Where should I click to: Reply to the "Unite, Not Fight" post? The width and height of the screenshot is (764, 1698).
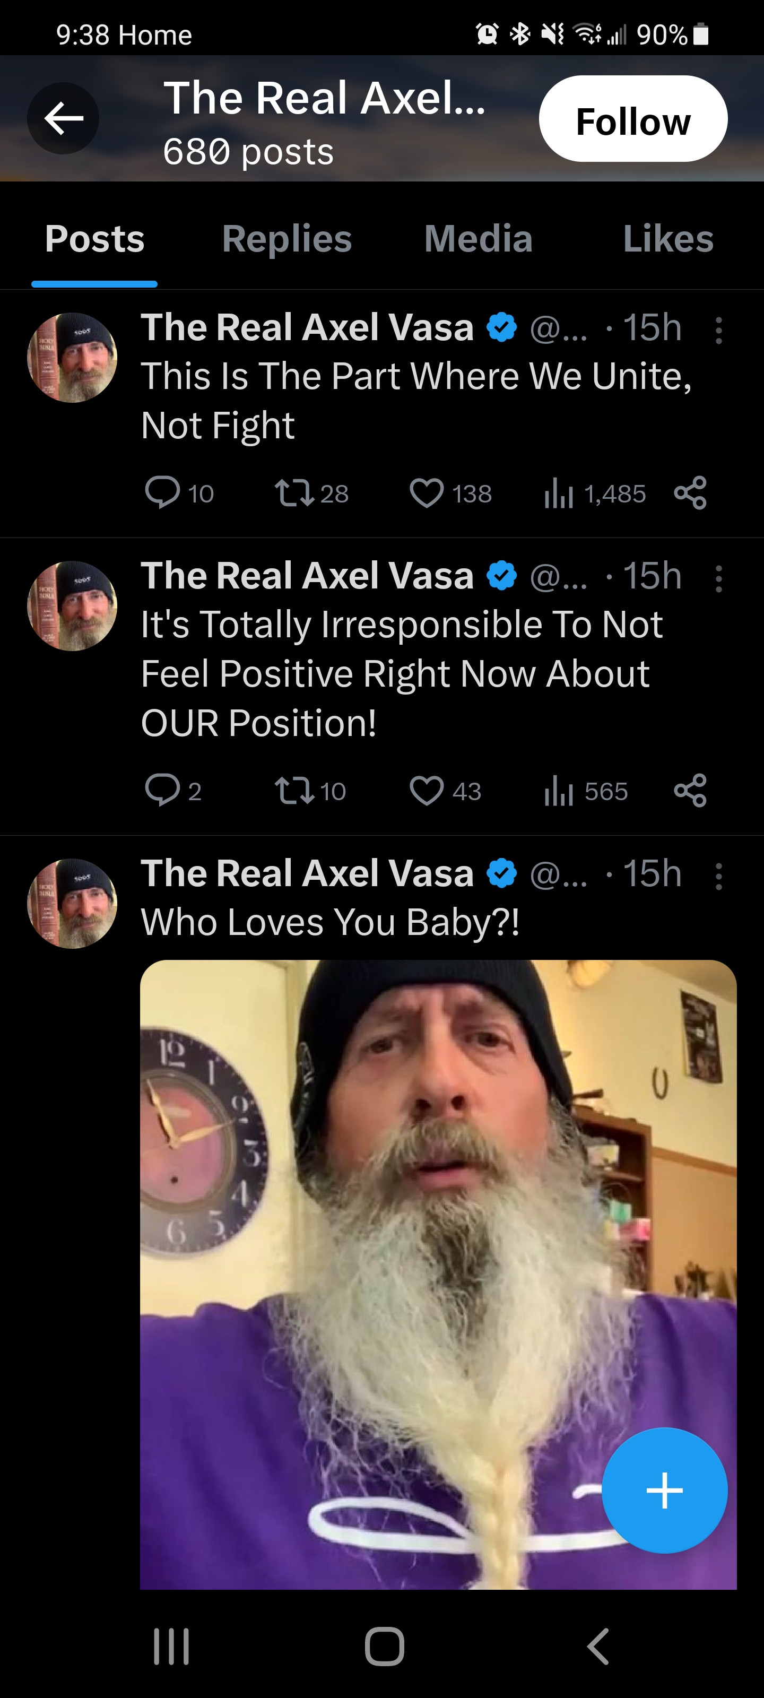coord(162,493)
